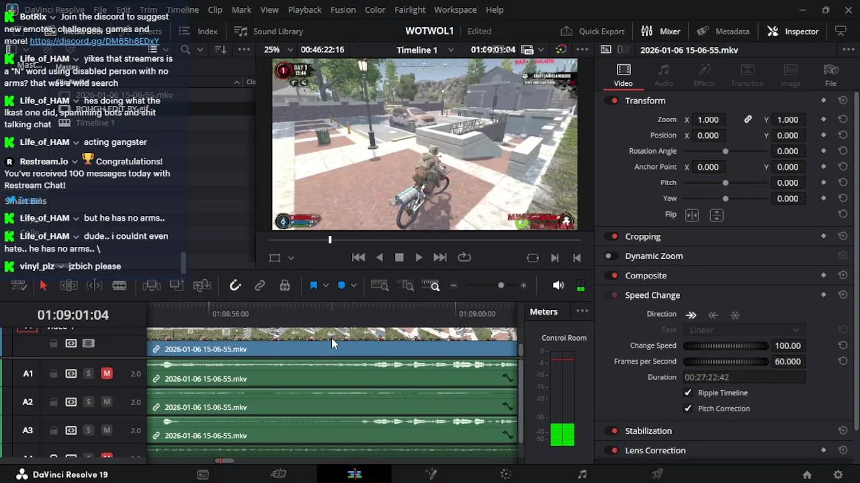
Task: Click the Flip Vertical icon
Action: (716, 215)
